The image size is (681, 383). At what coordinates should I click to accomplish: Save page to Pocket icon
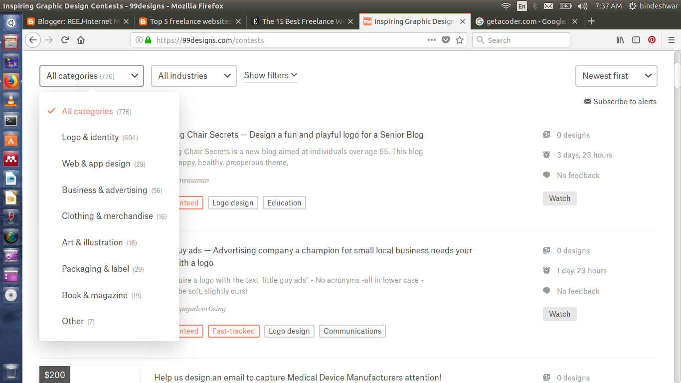446,40
